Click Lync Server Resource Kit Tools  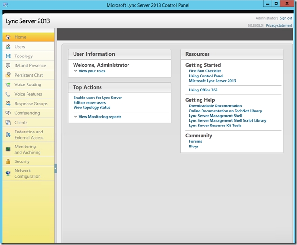pyautogui.click(x=215, y=126)
